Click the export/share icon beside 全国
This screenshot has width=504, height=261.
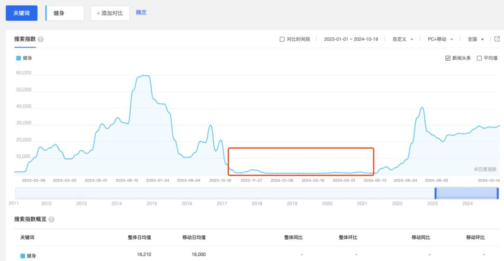pyautogui.click(x=497, y=39)
